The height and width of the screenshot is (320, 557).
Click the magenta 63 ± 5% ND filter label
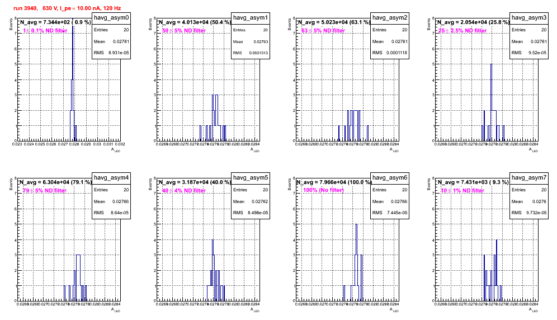pos(323,31)
